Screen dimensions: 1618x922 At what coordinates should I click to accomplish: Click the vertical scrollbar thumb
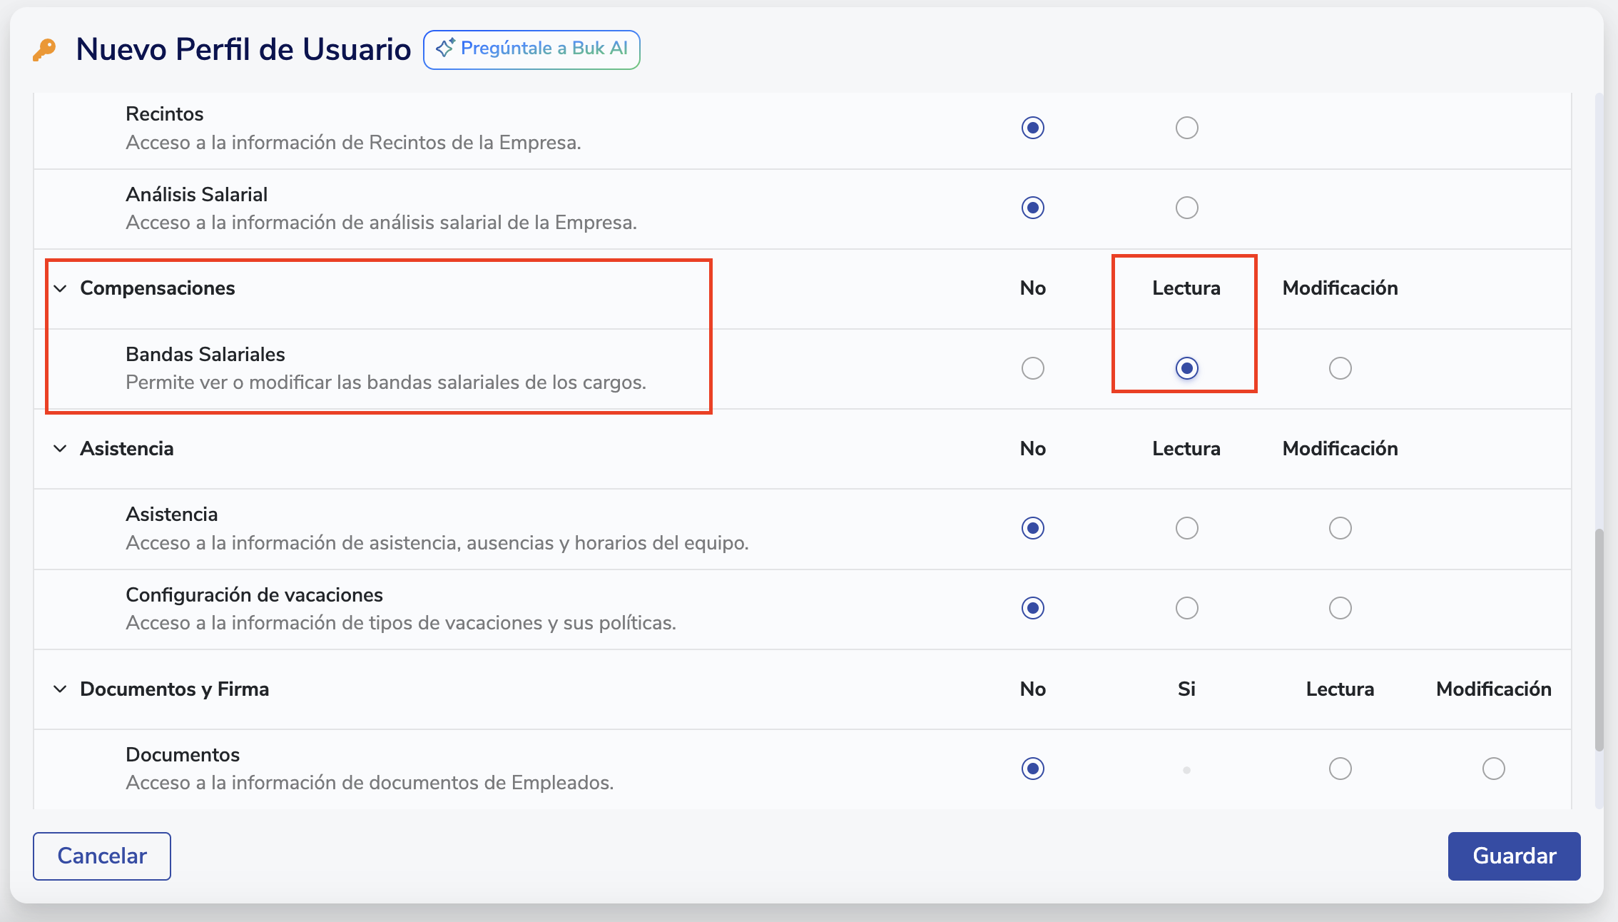coord(1599,639)
